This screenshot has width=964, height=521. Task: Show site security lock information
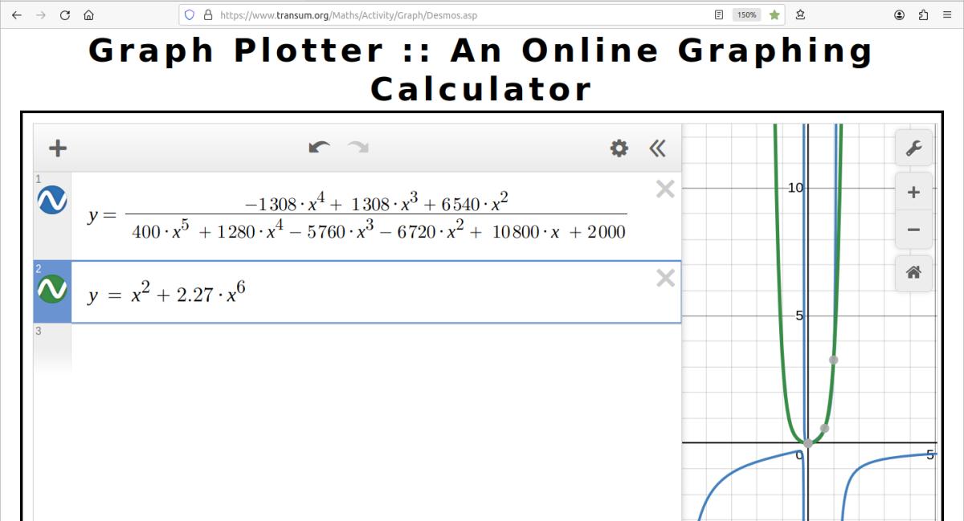pos(207,14)
